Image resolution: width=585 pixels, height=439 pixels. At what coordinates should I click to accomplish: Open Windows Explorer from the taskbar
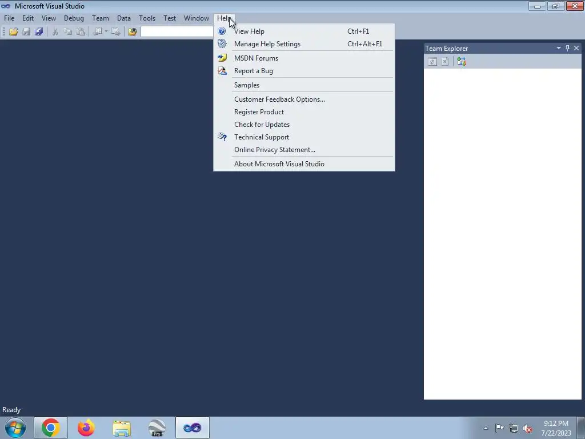pos(122,428)
